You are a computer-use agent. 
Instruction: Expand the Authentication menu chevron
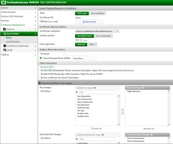(x=35, y=12)
